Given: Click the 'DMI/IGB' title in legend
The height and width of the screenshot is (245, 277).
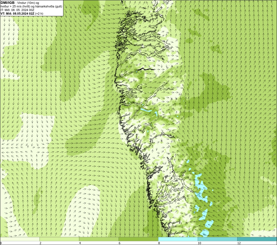Looking at the screenshot, I should pos(7,3).
